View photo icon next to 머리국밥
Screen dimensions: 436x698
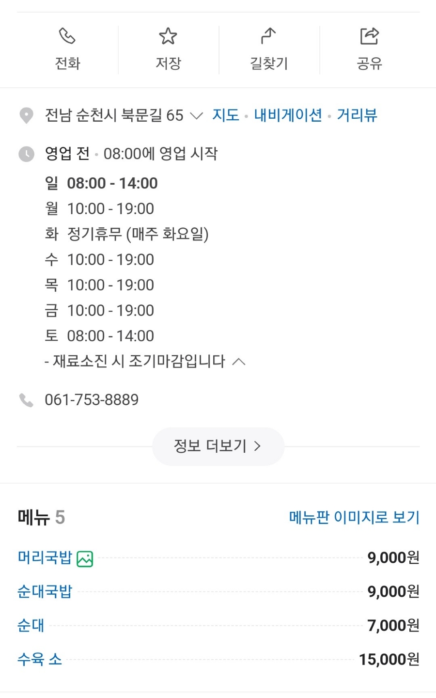85,559
